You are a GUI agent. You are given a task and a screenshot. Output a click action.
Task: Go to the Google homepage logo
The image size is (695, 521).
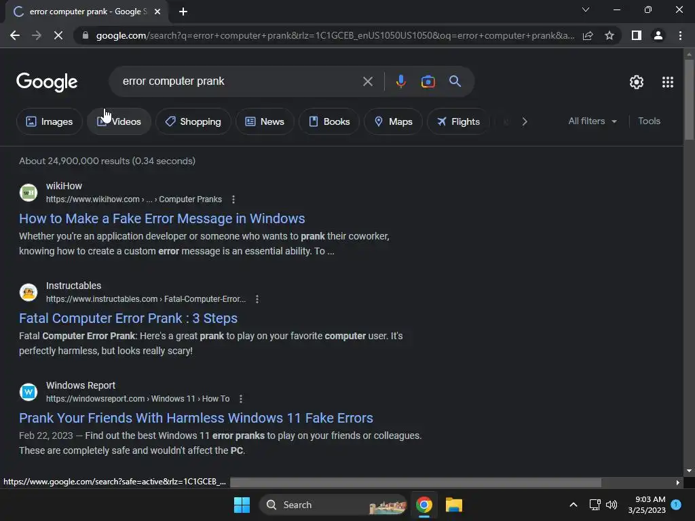[47, 82]
